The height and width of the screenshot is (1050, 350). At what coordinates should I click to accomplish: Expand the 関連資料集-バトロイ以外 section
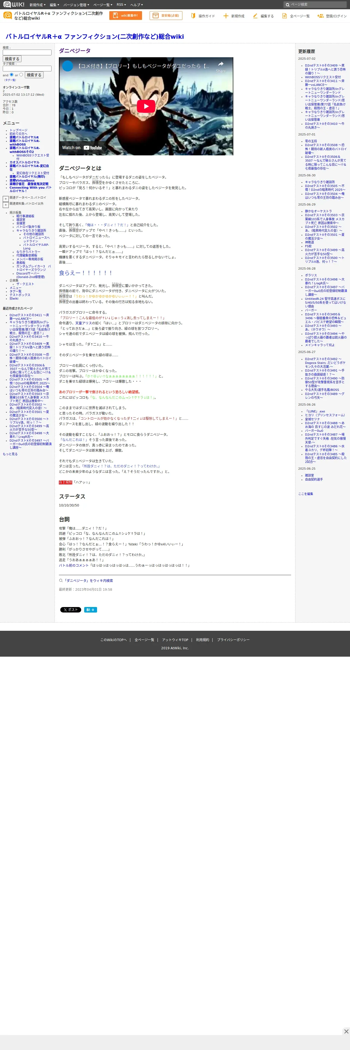(x=6, y=205)
